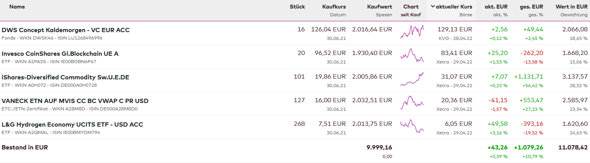Viewport: 590px width, 163px height.
Task: Sort by Kaufkurs column header
Action: point(334,7)
